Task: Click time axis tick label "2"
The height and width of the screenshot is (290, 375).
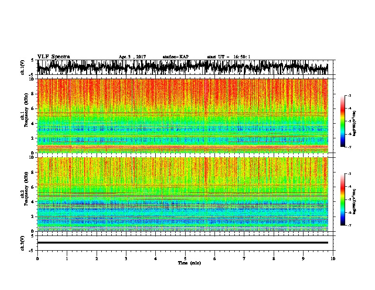Action: click(x=97, y=259)
